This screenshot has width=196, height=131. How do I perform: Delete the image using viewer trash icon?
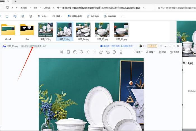click(121, 52)
